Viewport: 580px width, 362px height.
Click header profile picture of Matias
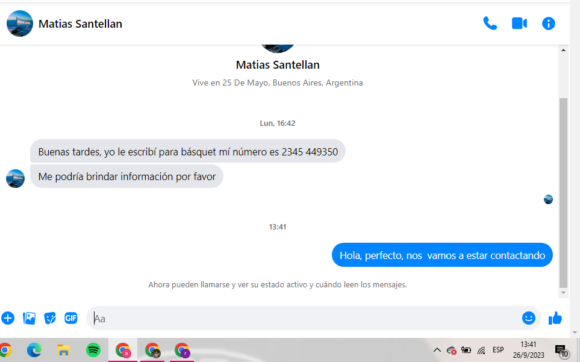pyautogui.click(x=20, y=23)
